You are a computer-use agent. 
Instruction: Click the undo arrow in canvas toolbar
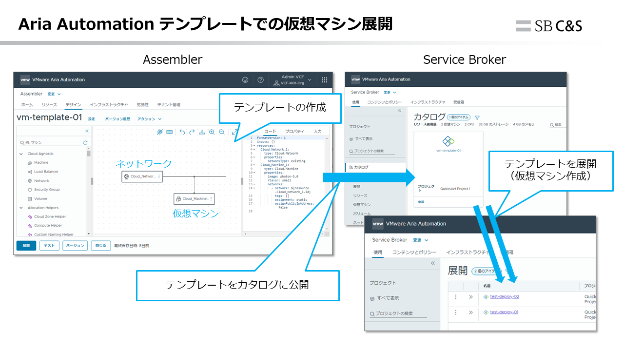[x=182, y=132]
